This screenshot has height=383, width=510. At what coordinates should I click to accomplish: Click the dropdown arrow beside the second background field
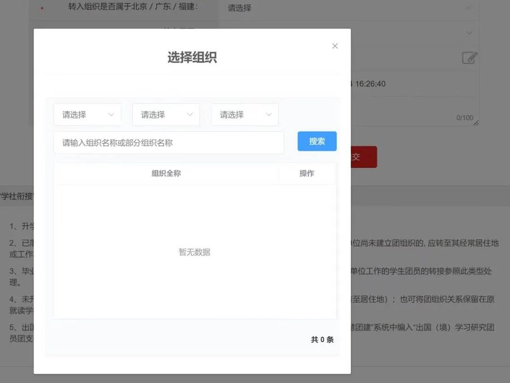(x=469, y=33)
